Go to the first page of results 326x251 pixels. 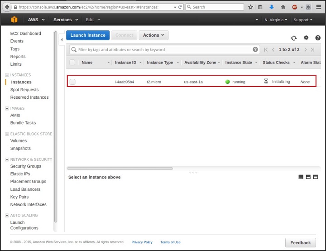266,49
